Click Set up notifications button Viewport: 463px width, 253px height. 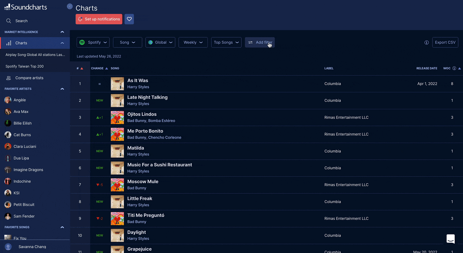coord(99,19)
